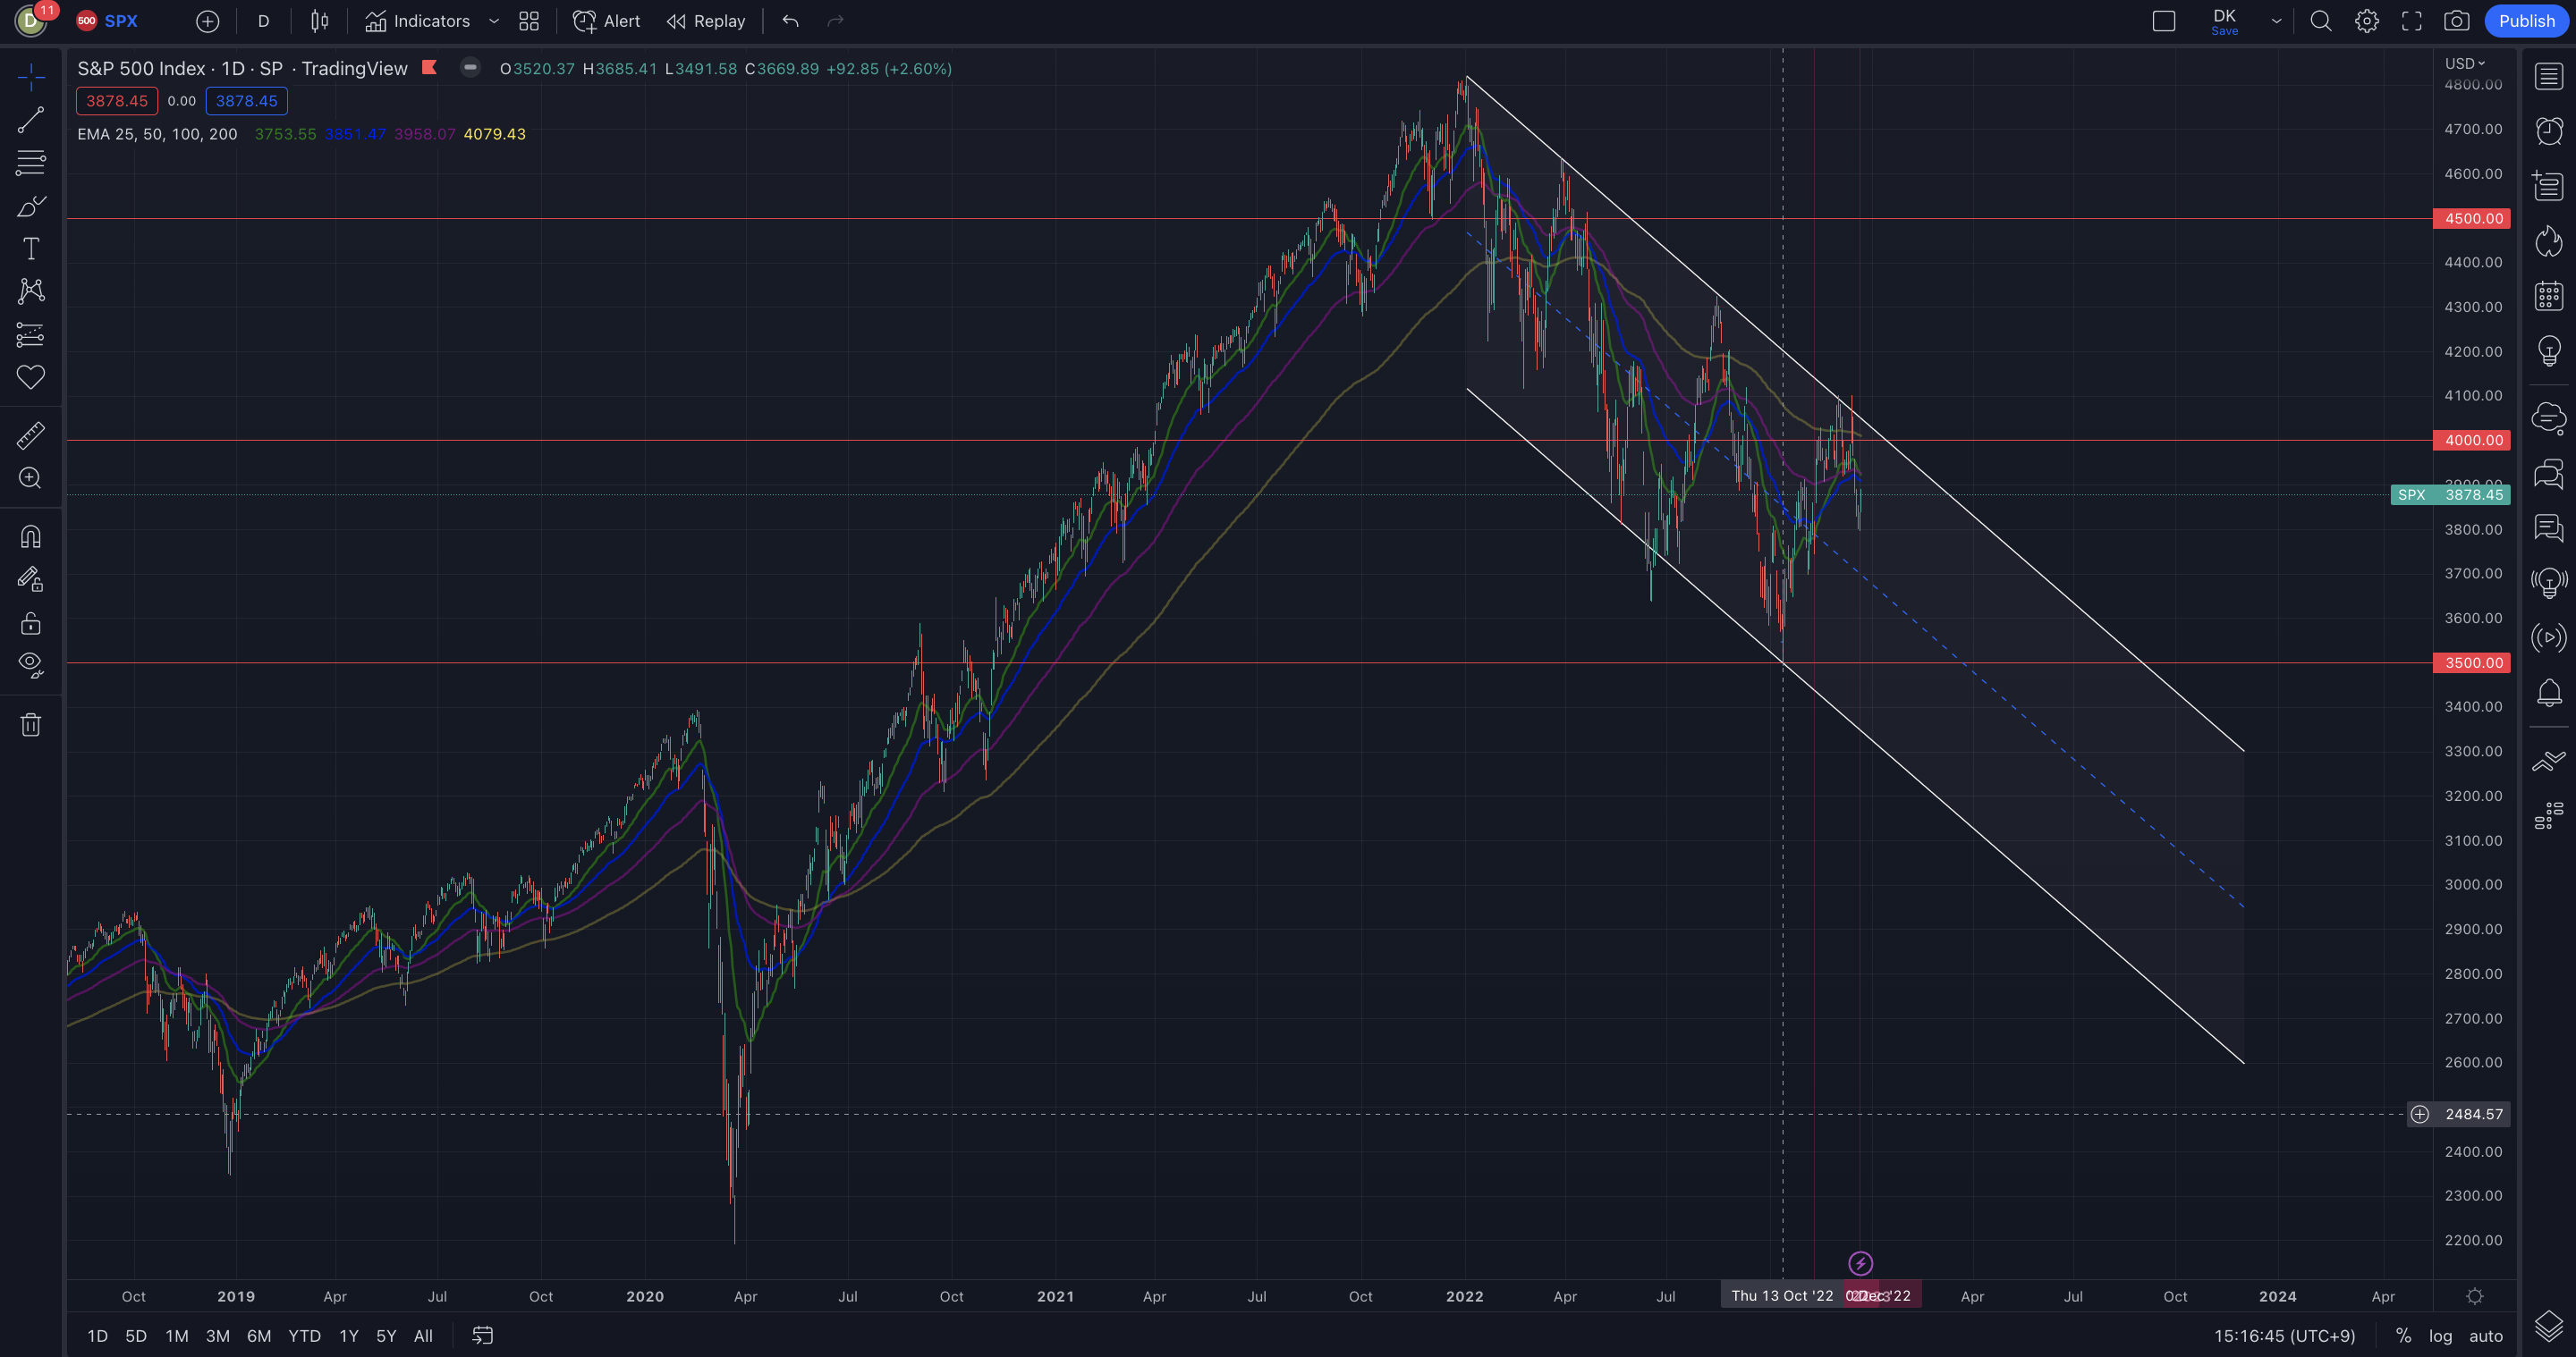Open the prediction and measurement tools

(31, 334)
